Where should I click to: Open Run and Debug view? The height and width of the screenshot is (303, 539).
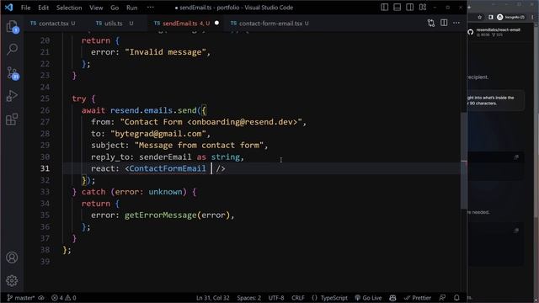click(12, 96)
